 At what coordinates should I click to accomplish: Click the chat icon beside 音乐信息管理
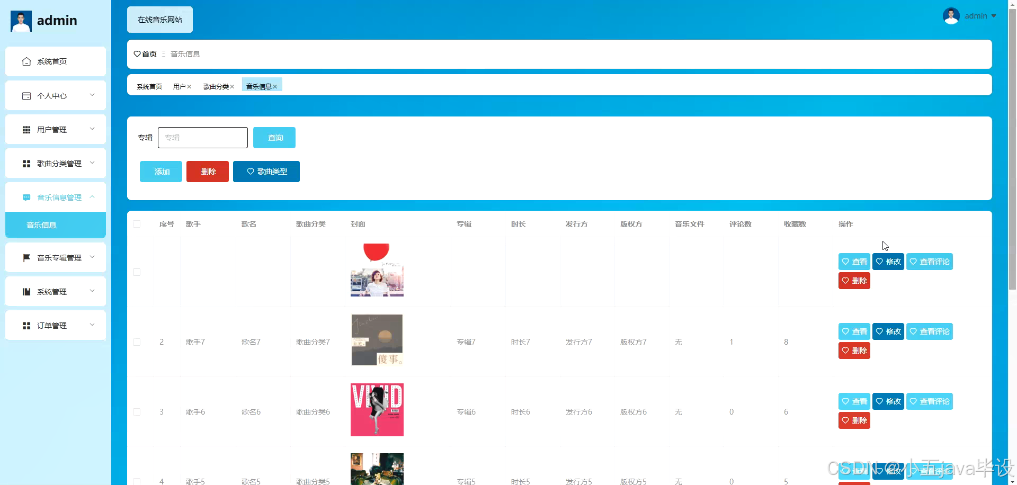tap(26, 197)
